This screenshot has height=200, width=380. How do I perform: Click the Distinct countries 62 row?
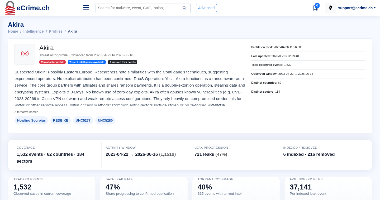[308, 83]
